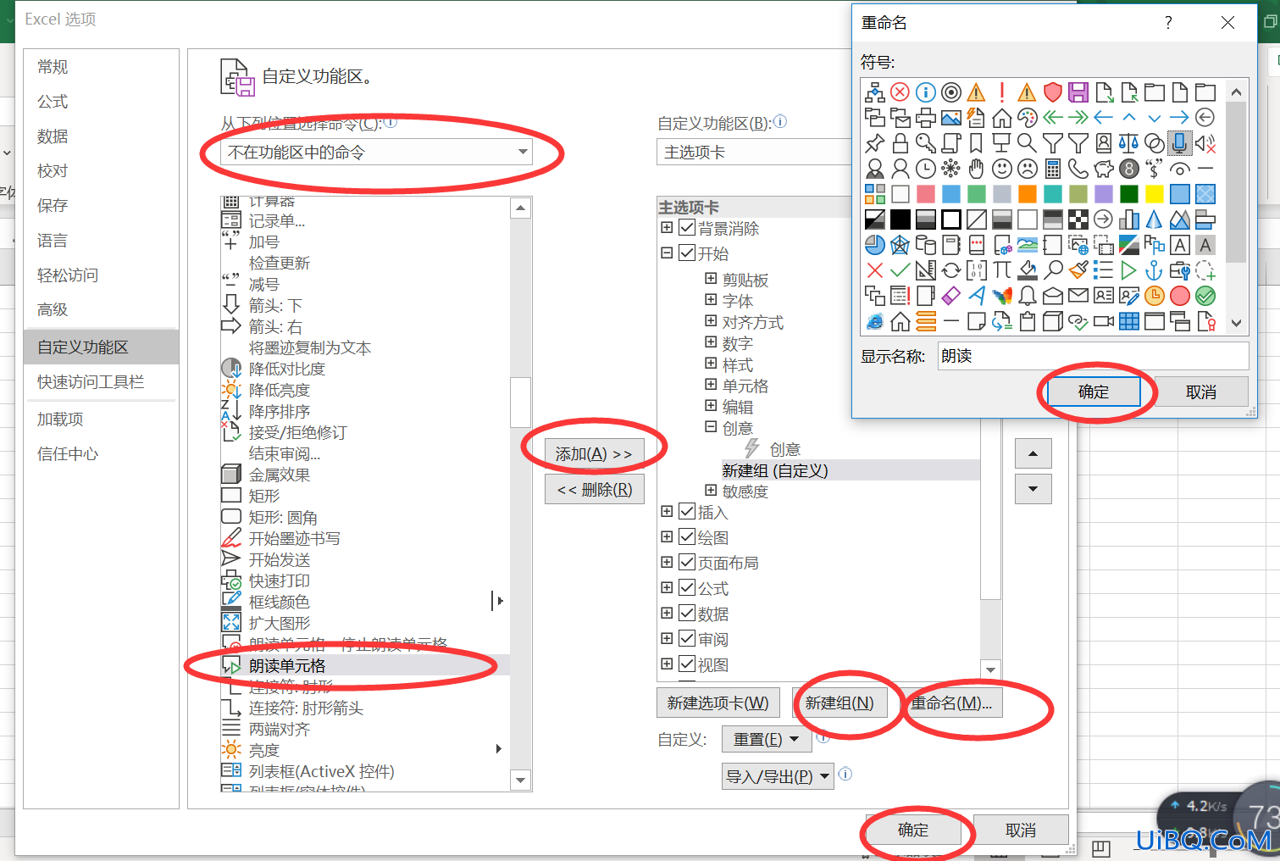Click the 添加(A) >> button
1280x861 pixels.
click(x=594, y=454)
